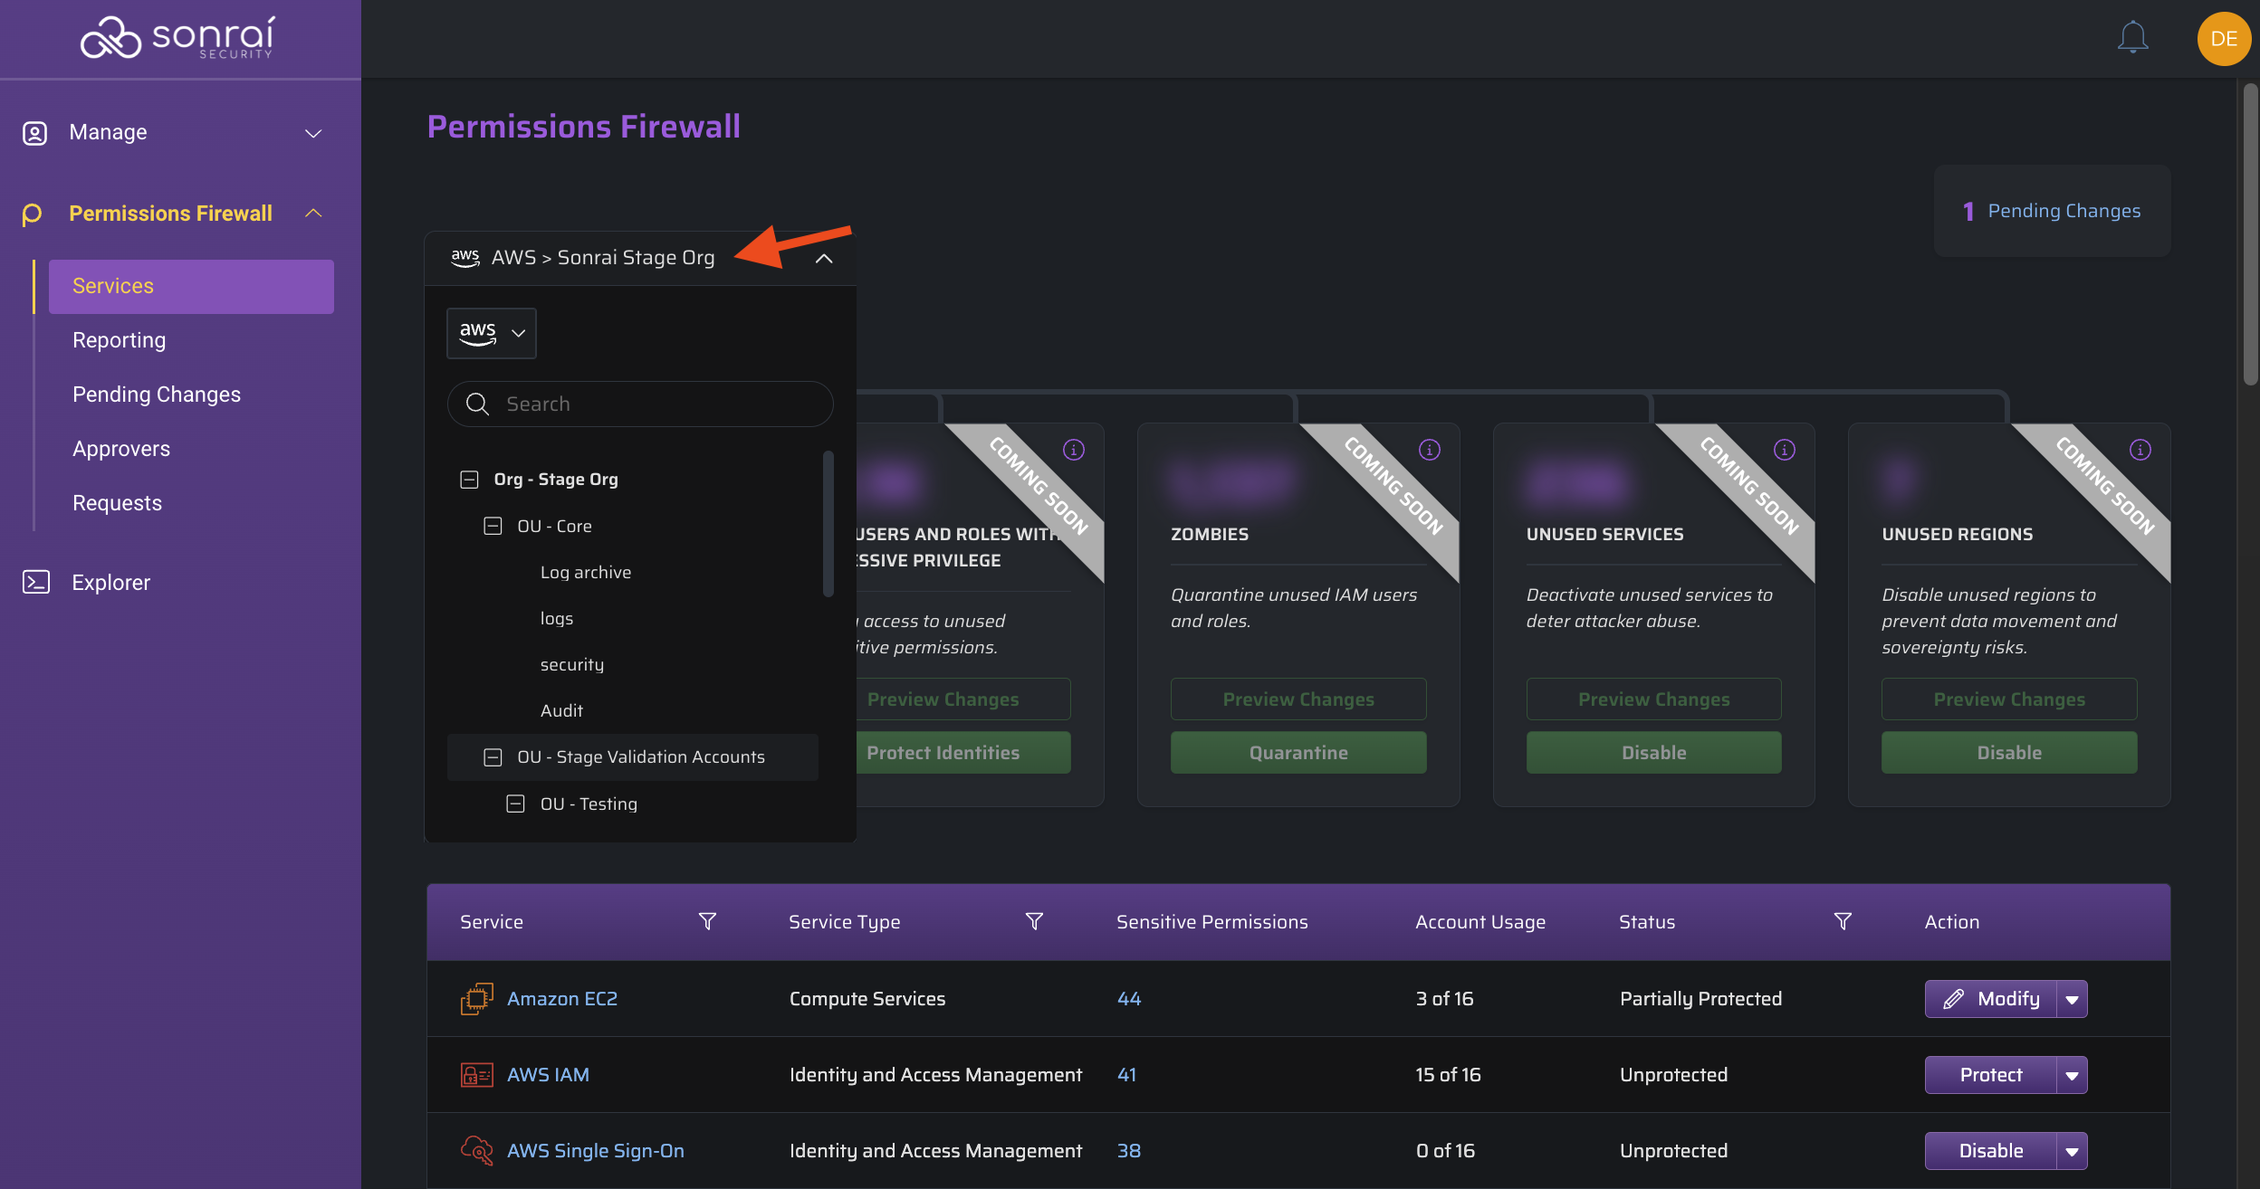
Task: Click Quarantine on Zombies card
Action: 1298,752
